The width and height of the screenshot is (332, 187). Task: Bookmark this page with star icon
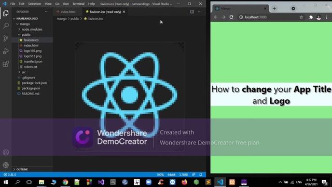click(301, 17)
